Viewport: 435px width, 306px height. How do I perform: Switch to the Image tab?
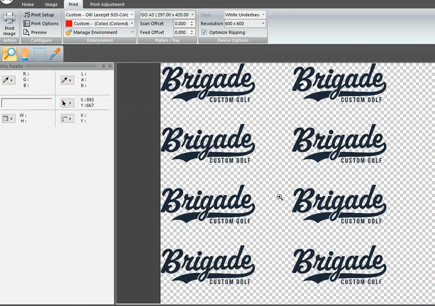tap(51, 4)
